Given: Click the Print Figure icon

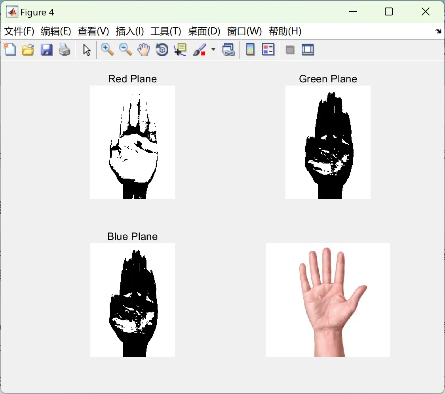Looking at the screenshot, I should 65,50.
